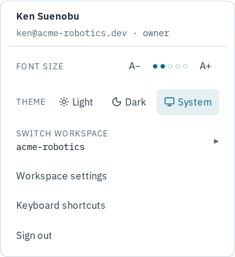Expand the Switch Workspace submenu arrow
Viewport: 235px width, 257px height.
point(216,141)
